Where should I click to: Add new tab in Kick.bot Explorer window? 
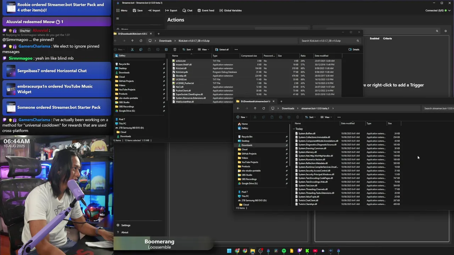pos(159,34)
